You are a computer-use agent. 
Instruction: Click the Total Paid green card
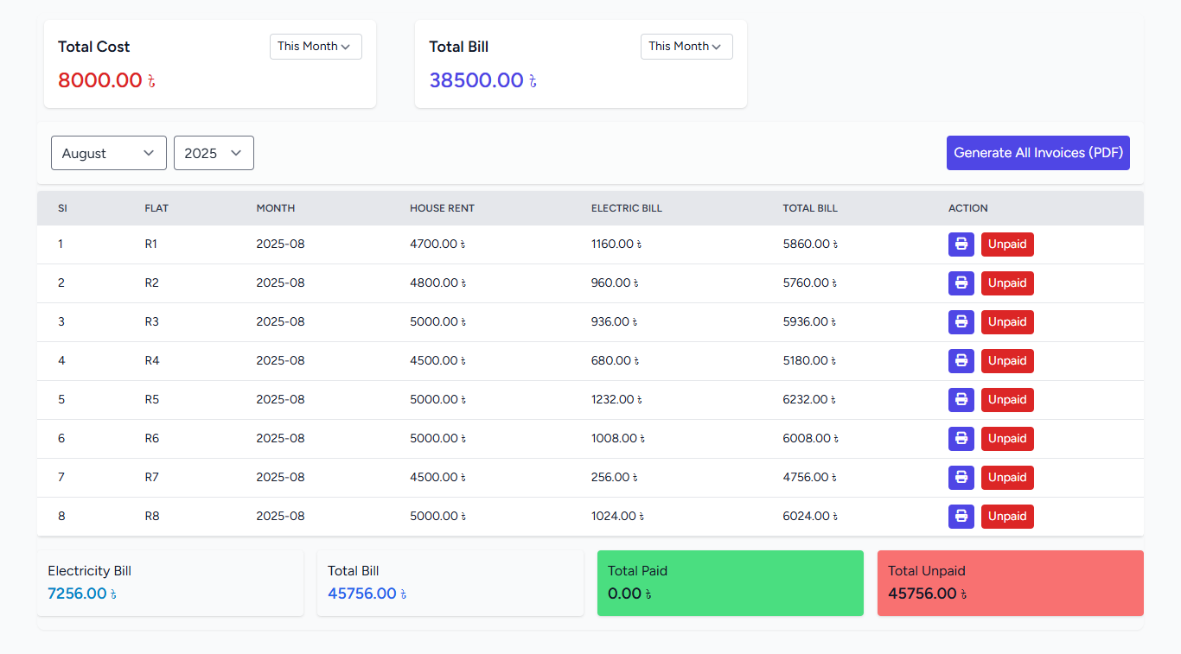tap(730, 583)
